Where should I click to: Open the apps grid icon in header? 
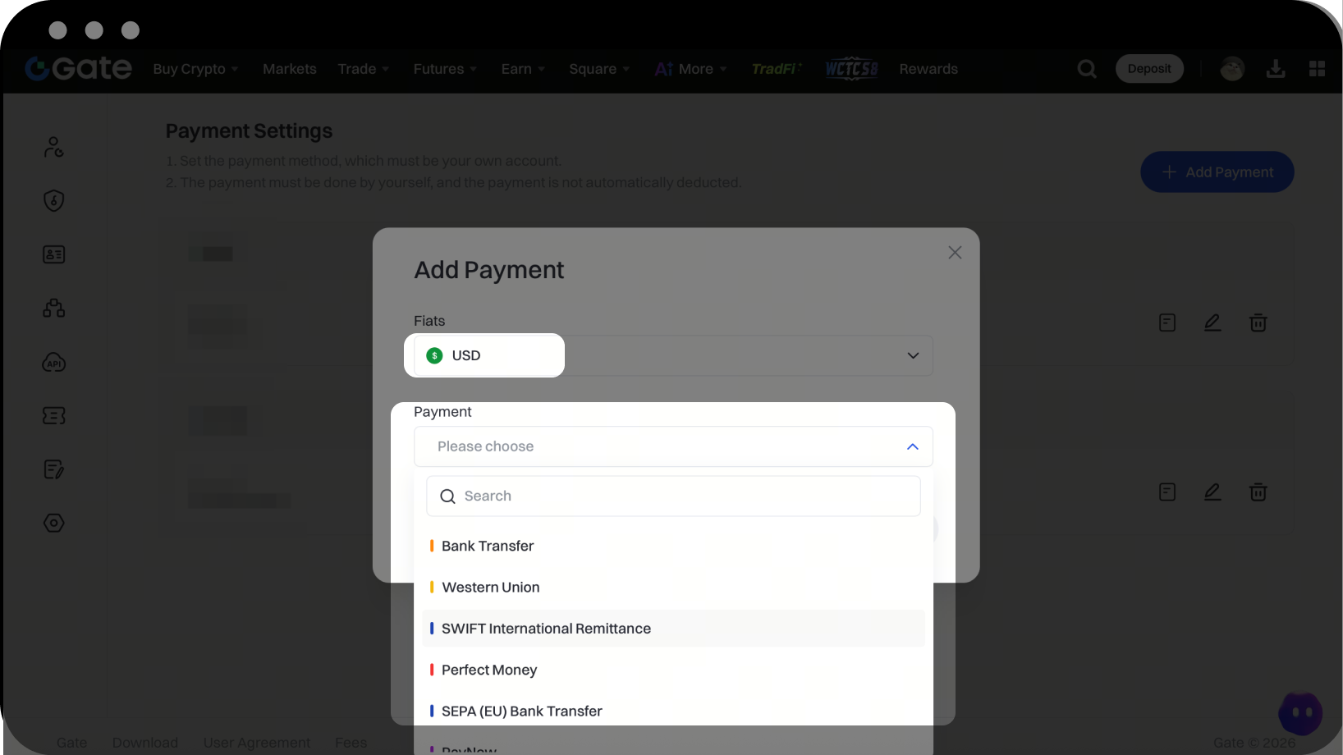(x=1317, y=69)
